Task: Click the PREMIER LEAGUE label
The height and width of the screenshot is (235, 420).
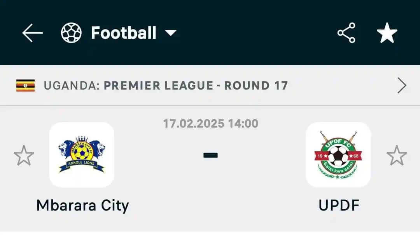Action: pyautogui.click(x=159, y=85)
